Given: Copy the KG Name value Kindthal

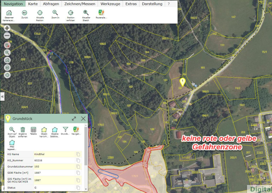Looking at the screenshot, I should [78, 155].
